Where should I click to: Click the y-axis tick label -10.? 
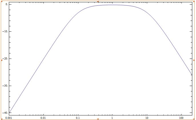point(5,32)
